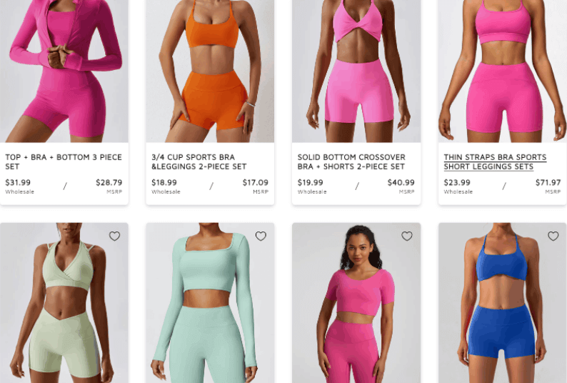Add pink short-sleeve top set to wishlist
This screenshot has width=567, height=383.
coord(407,236)
